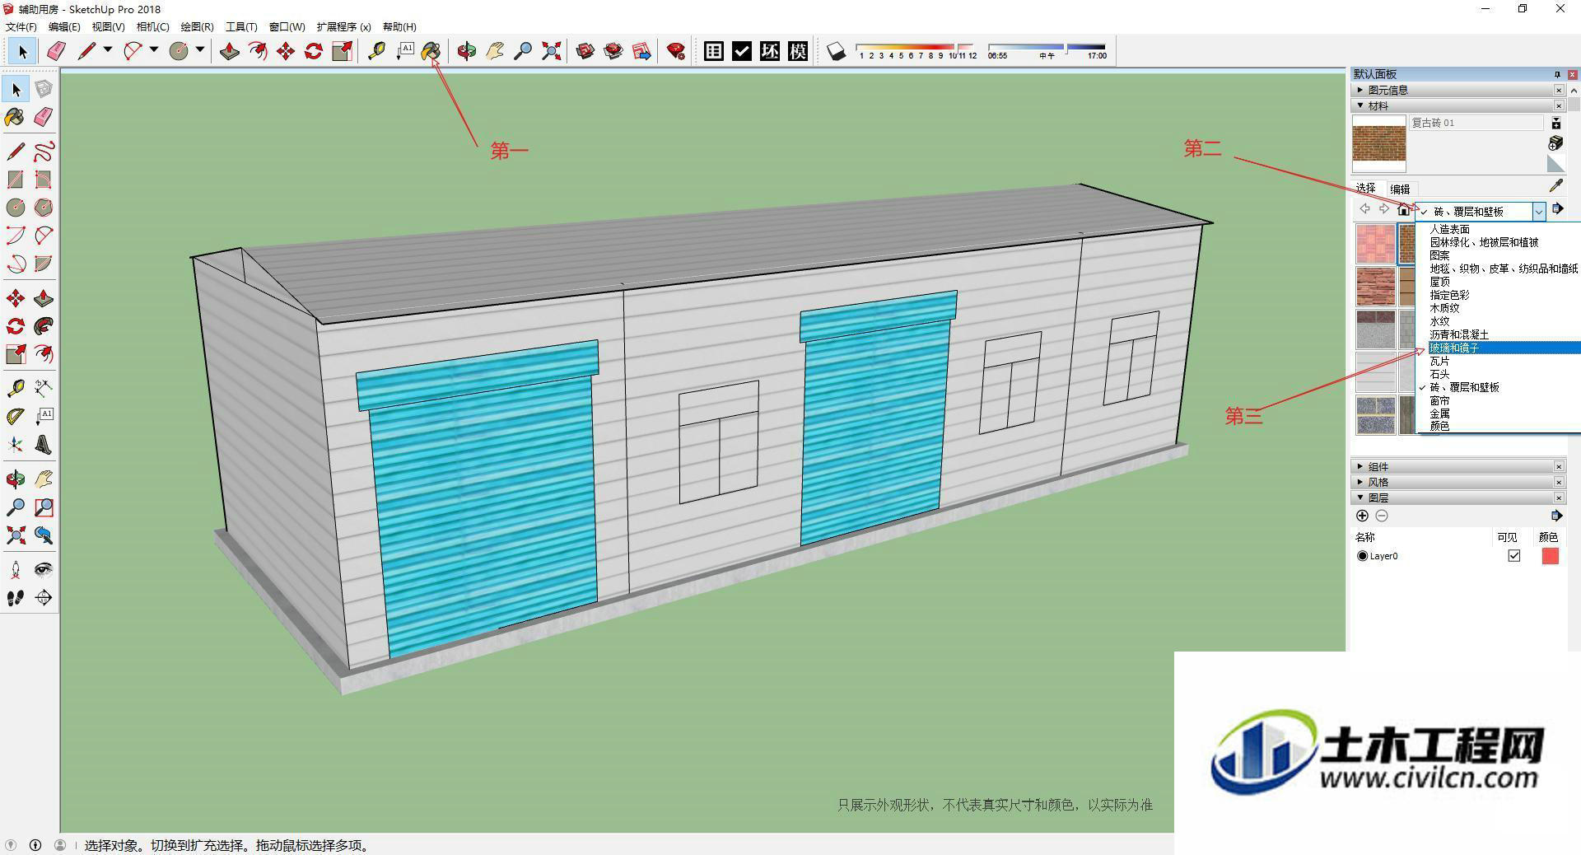Screen dimensions: 1581x855
Task: Pick the Sample Paint eyedropper icon
Action: pyautogui.click(x=1555, y=186)
